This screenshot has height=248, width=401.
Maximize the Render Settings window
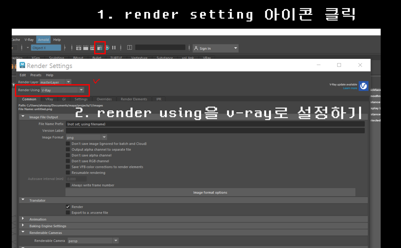coord(339,65)
